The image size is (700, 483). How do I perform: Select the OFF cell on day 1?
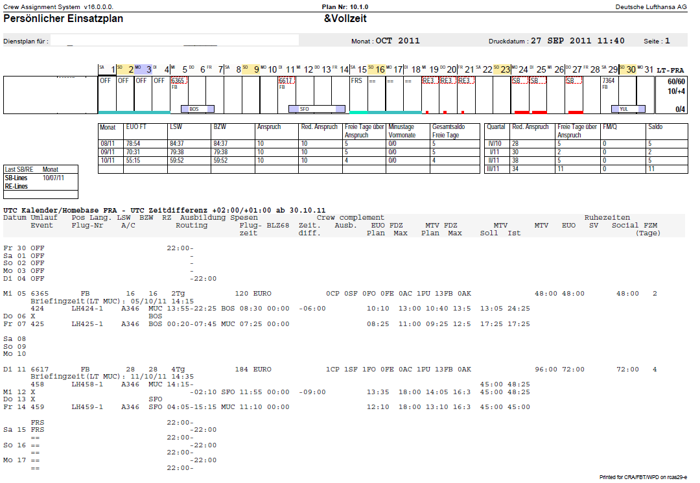click(106, 81)
